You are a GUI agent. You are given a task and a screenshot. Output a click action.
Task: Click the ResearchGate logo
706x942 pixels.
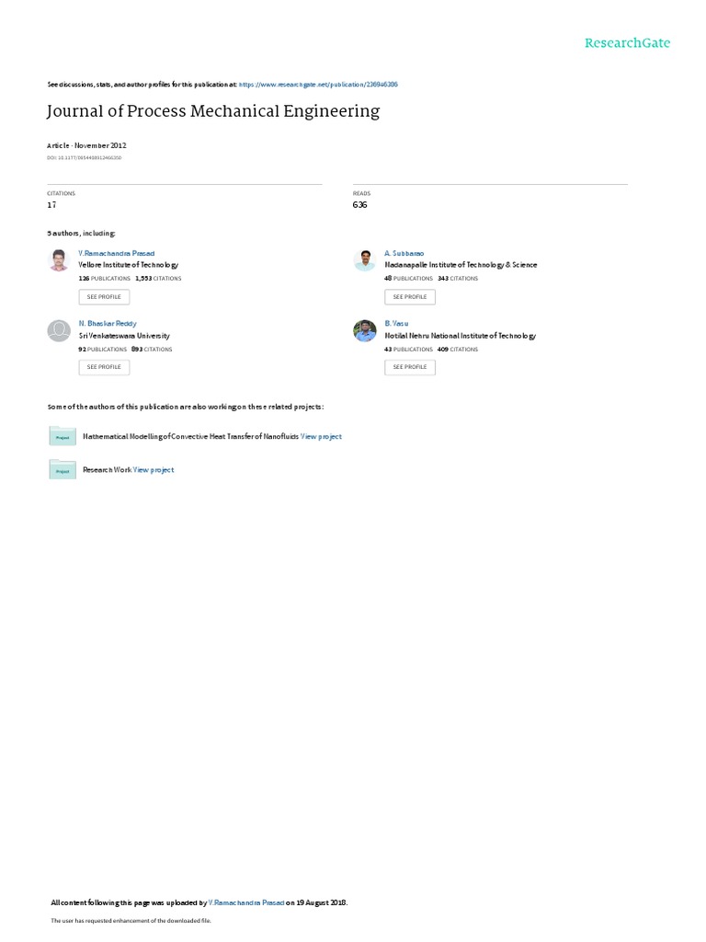click(627, 42)
